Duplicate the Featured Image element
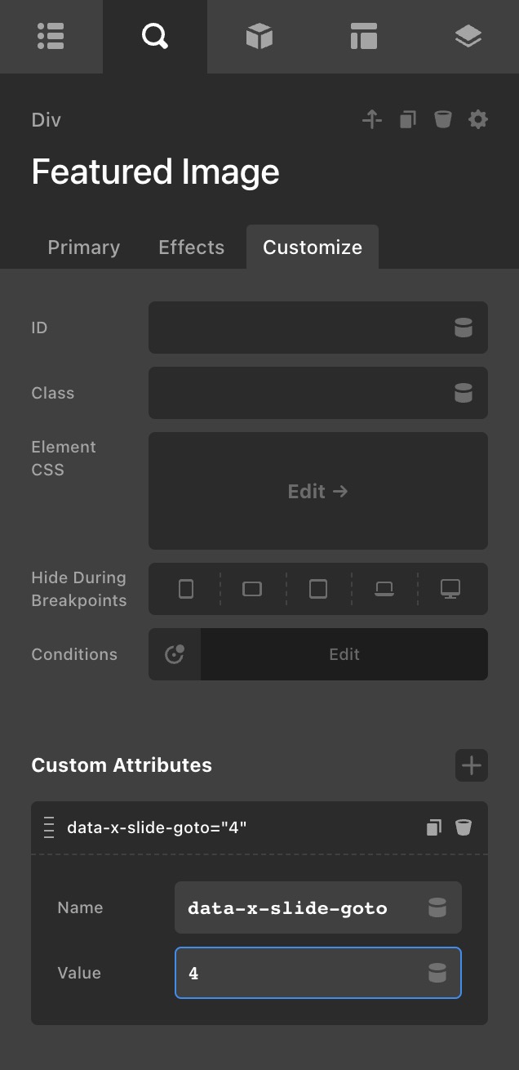Viewport: 519px width, 1070px height. click(407, 120)
